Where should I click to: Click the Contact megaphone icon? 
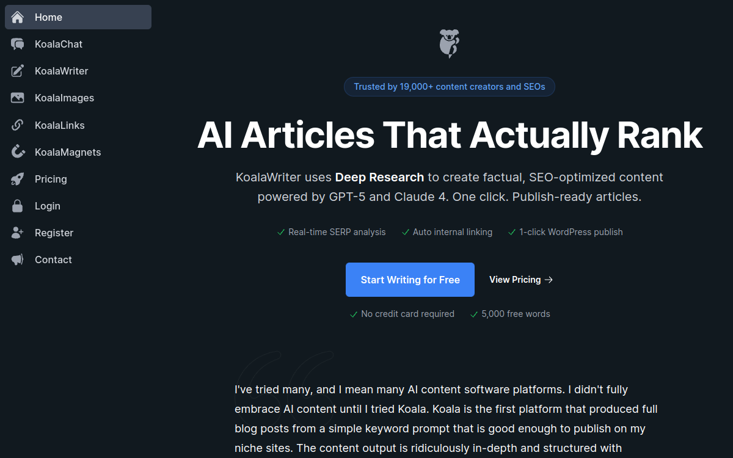click(18, 260)
